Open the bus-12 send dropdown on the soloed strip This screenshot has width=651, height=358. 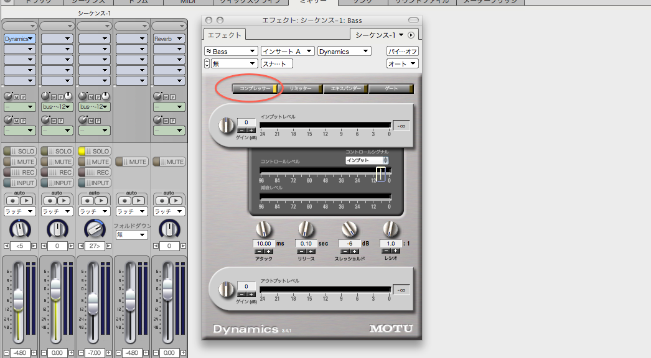click(94, 107)
